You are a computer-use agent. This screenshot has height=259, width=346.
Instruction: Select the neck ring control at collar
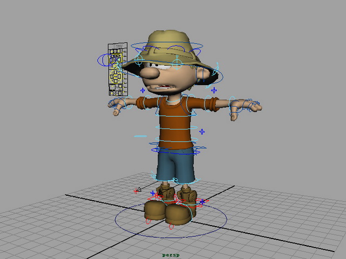click(x=173, y=99)
